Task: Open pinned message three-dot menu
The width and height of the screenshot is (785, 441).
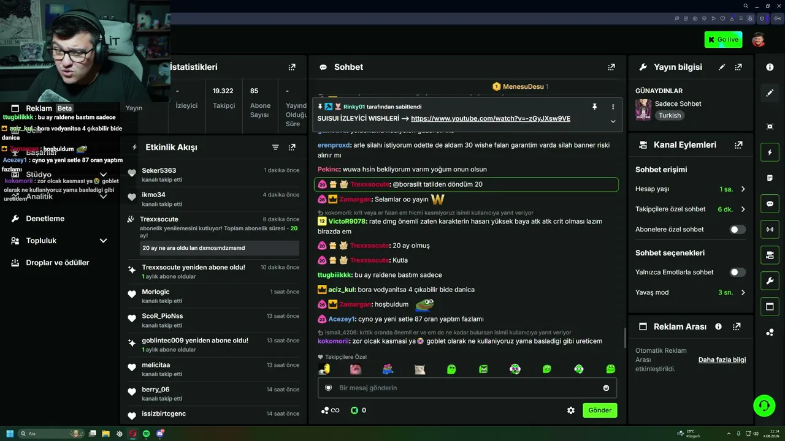Action: pos(613,107)
